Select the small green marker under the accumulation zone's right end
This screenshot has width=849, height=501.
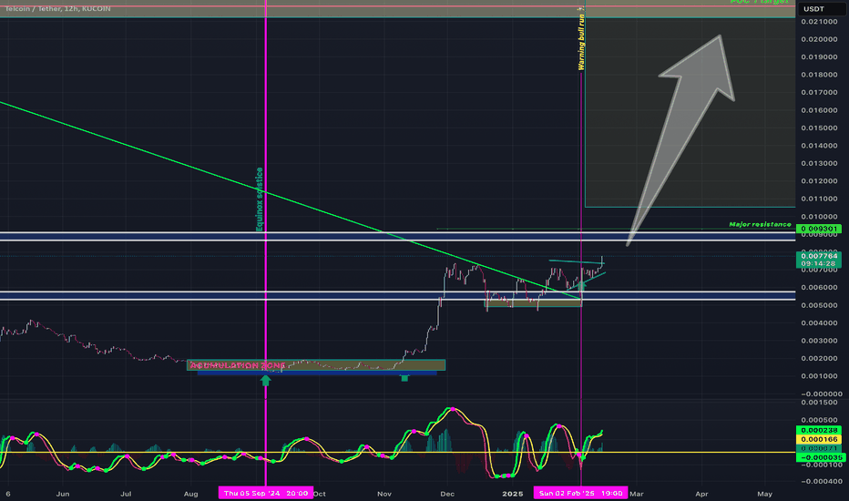pos(404,377)
